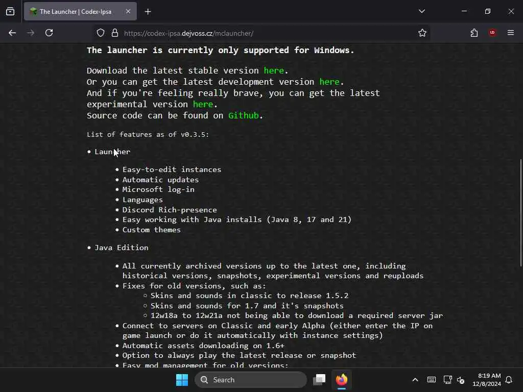The width and height of the screenshot is (523, 392).
Task: Click 'Automatic assets downloading on 1.6+' item
Action: click(203, 346)
